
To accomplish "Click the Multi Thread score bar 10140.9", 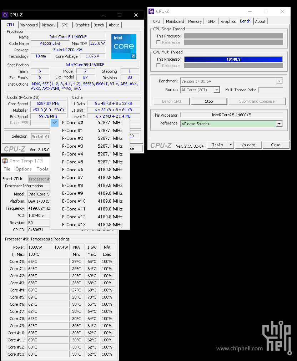I will (233, 59).
